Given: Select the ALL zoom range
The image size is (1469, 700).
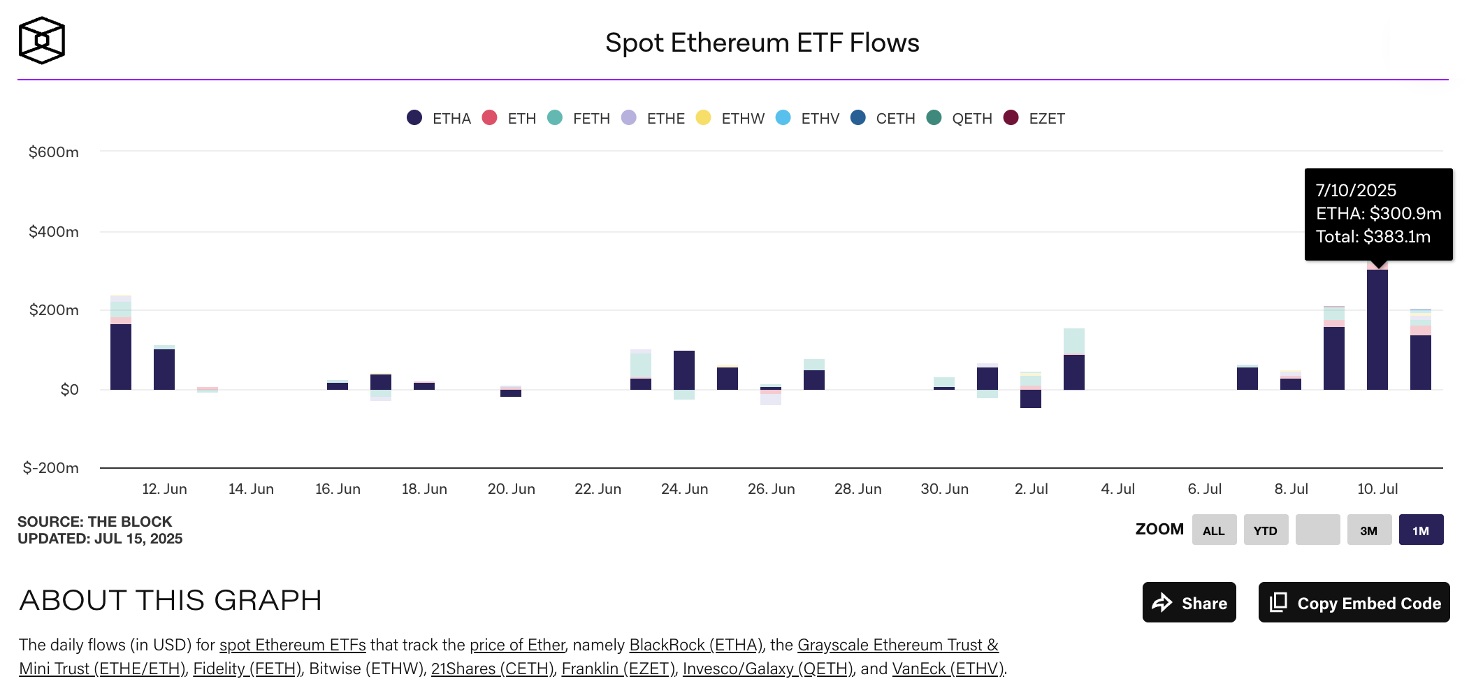Looking at the screenshot, I should pyautogui.click(x=1214, y=530).
